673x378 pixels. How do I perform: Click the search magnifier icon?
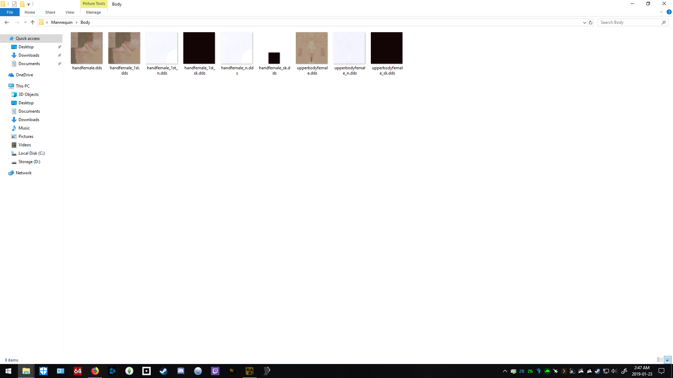(664, 22)
